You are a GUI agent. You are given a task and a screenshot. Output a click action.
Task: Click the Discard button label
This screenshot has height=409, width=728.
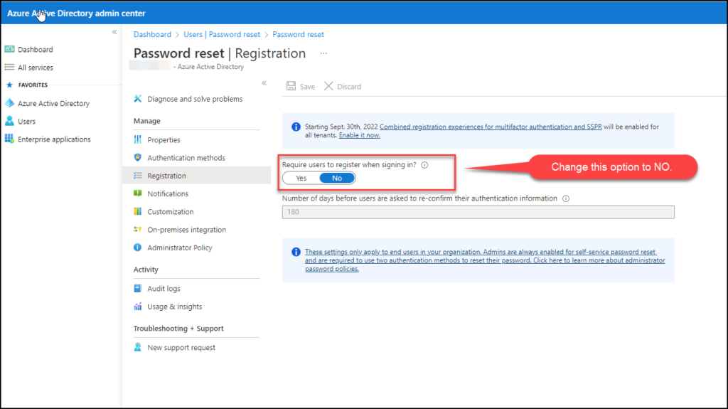349,87
